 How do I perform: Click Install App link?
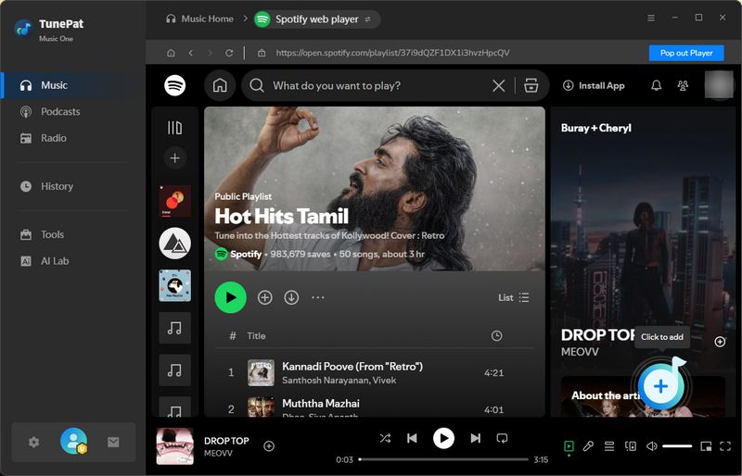(594, 85)
